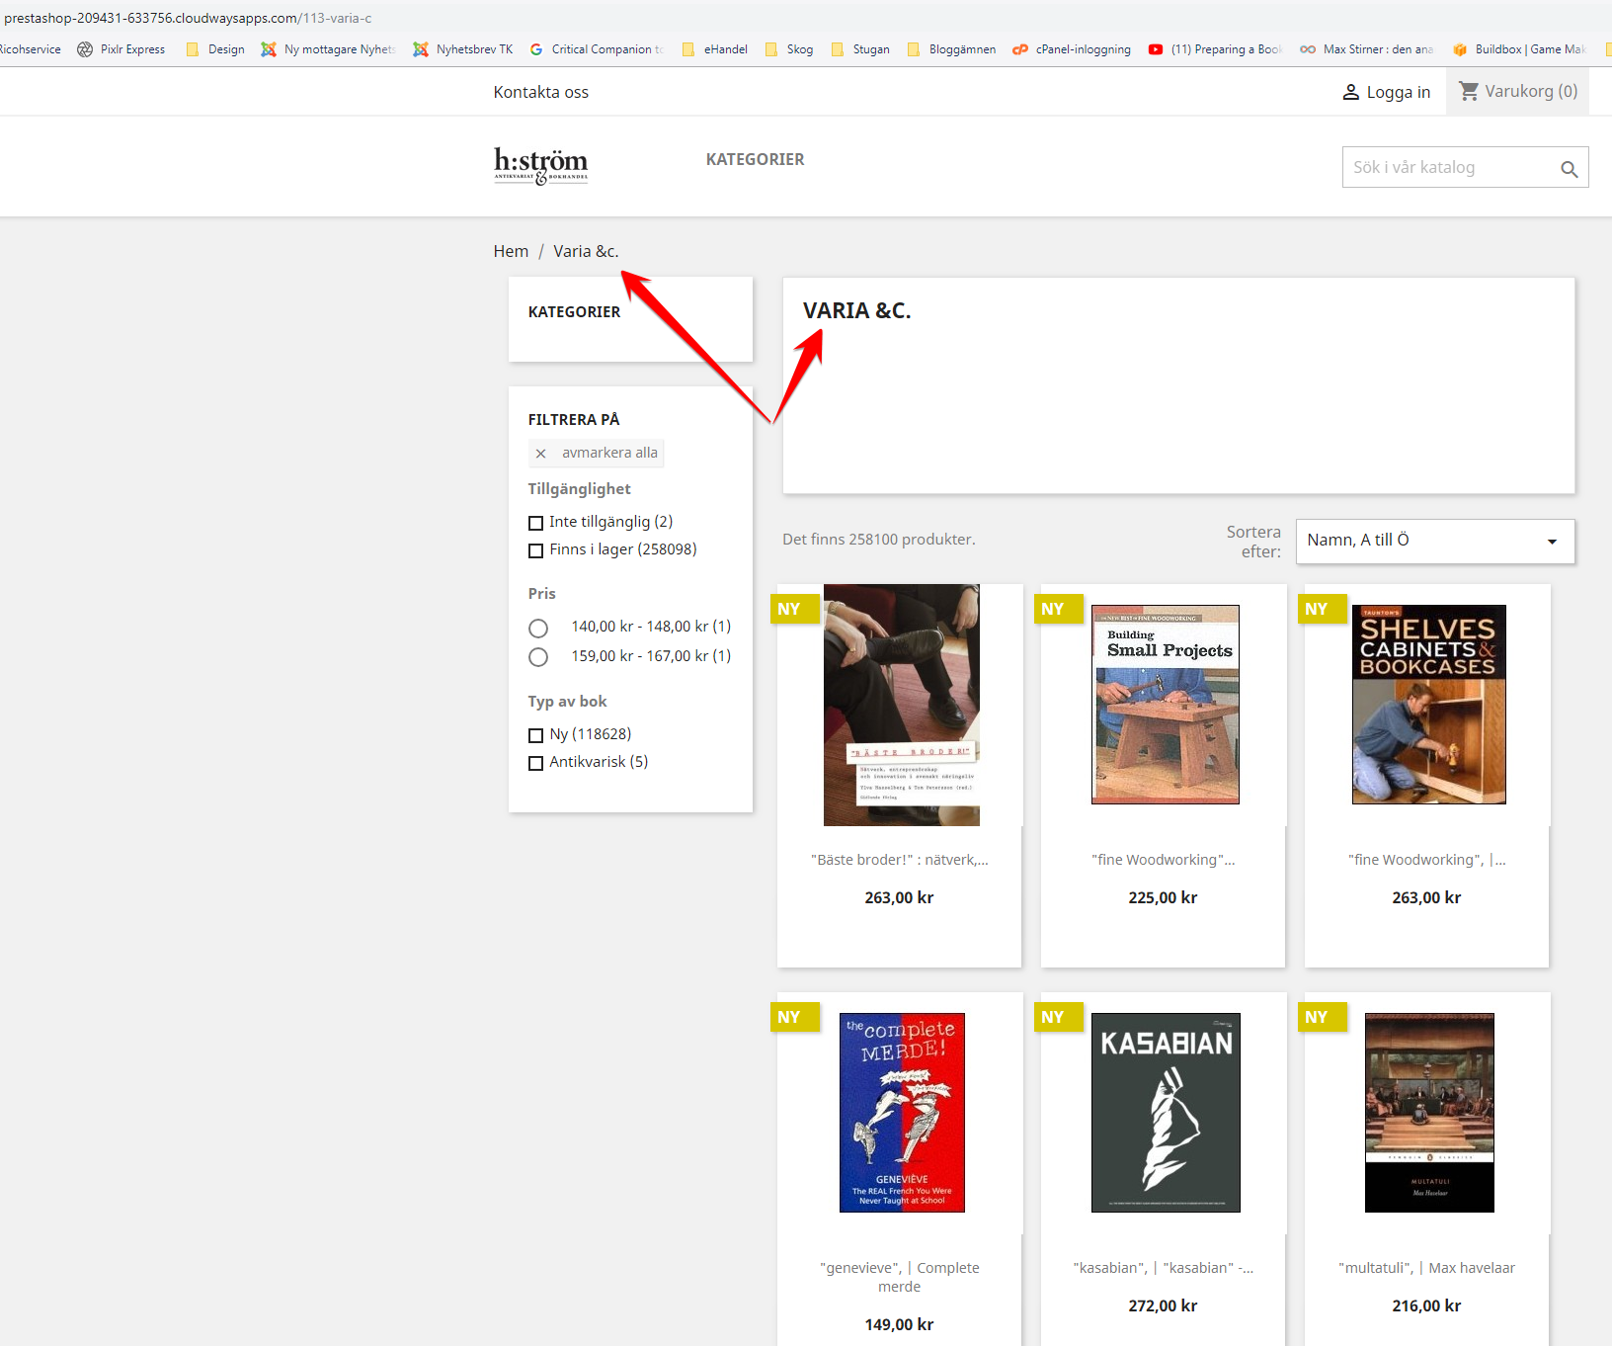This screenshot has height=1346, width=1612.
Task: Check the Finns i lager filter
Action: pos(536,550)
